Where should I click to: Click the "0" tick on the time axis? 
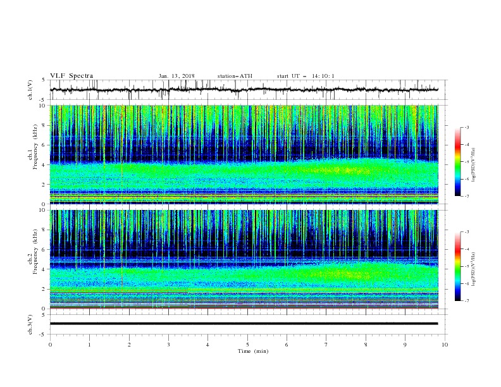50,345
